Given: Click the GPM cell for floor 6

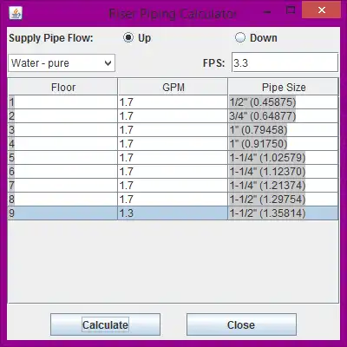Looking at the screenshot, I should [173, 172].
